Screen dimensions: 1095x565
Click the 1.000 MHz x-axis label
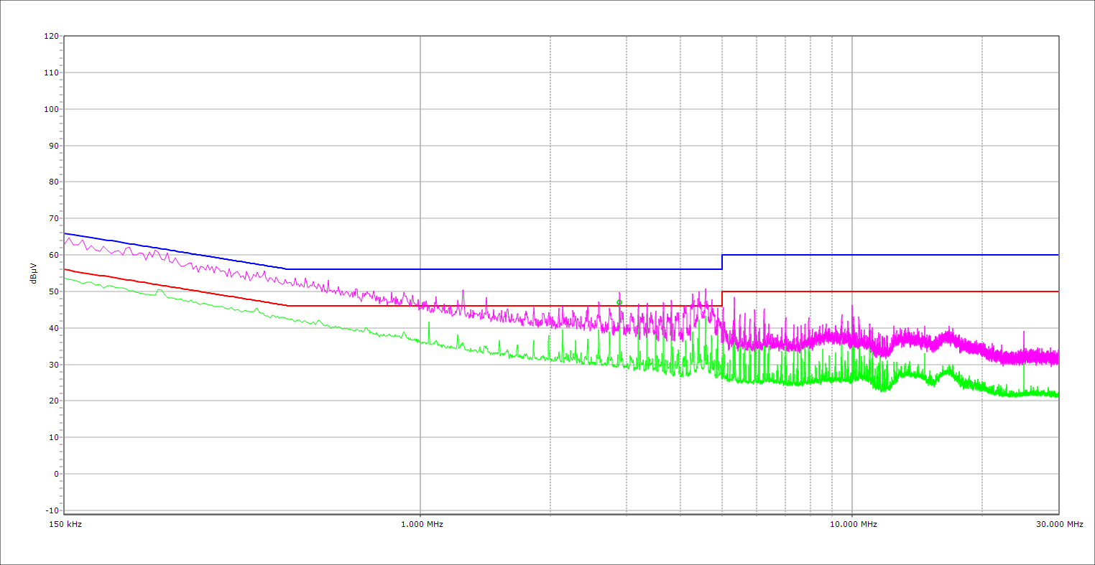(x=421, y=524)
